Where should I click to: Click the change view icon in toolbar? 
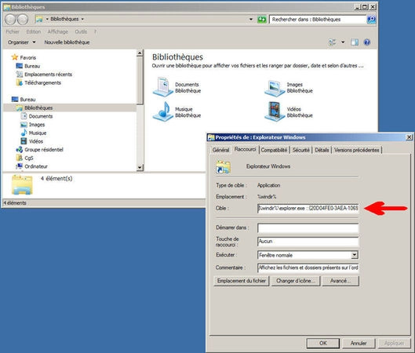point(332,42)
